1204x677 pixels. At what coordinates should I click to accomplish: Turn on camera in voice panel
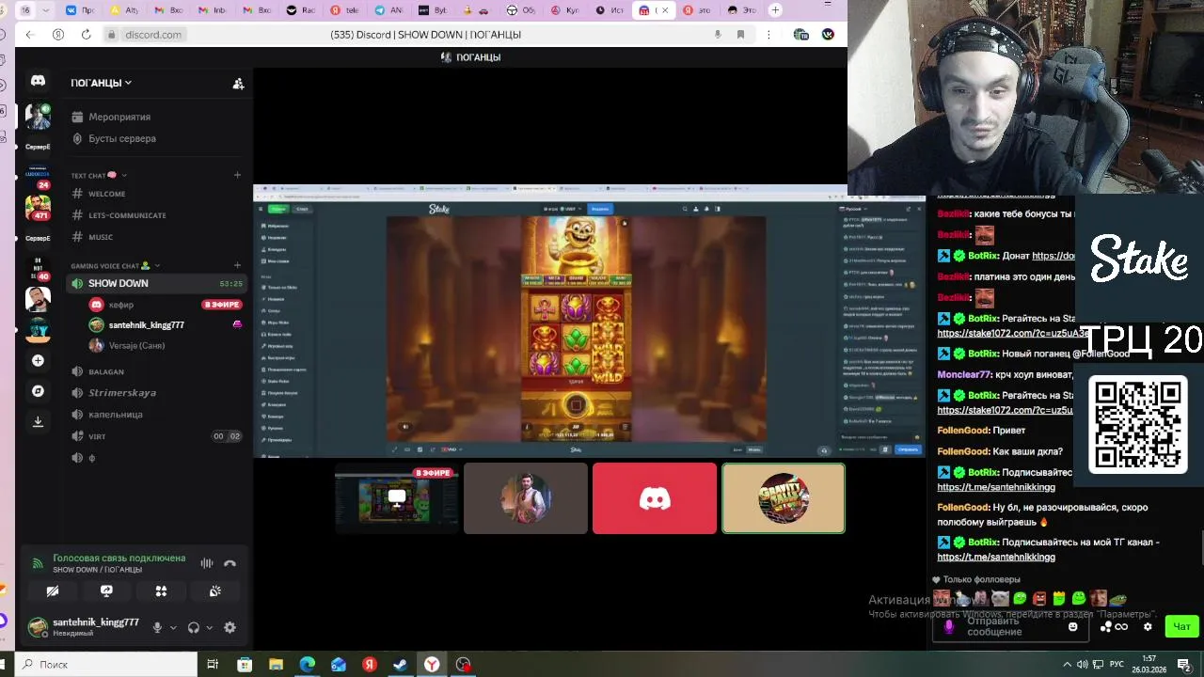(x=53, y=590)
